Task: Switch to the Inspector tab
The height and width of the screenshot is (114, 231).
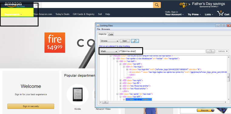Action: pos(102,34)
